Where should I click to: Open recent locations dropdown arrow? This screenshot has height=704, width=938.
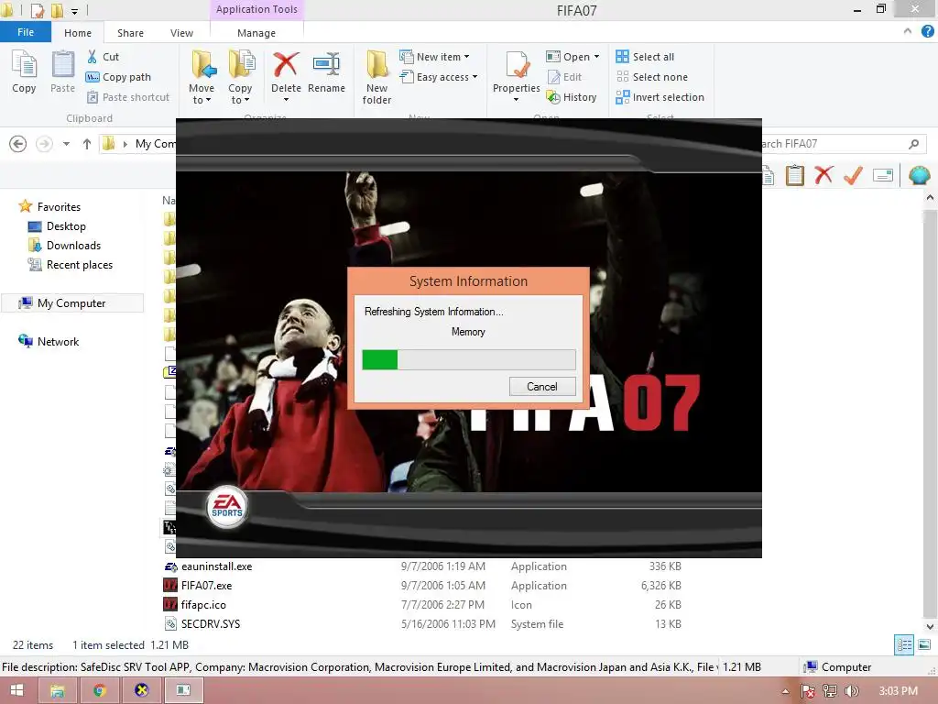point(66,144)
